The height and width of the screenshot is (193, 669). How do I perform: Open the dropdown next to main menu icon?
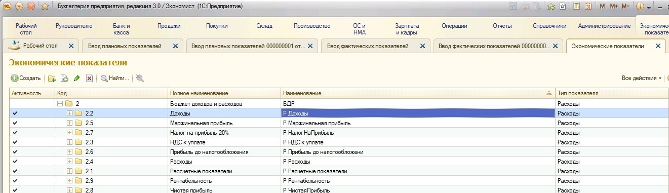(19, 7)
